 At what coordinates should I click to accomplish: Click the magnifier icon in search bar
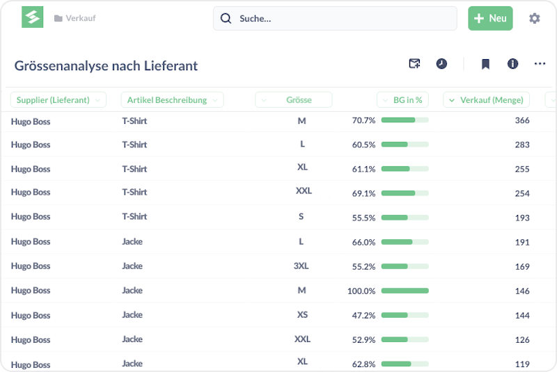point(226,19)
